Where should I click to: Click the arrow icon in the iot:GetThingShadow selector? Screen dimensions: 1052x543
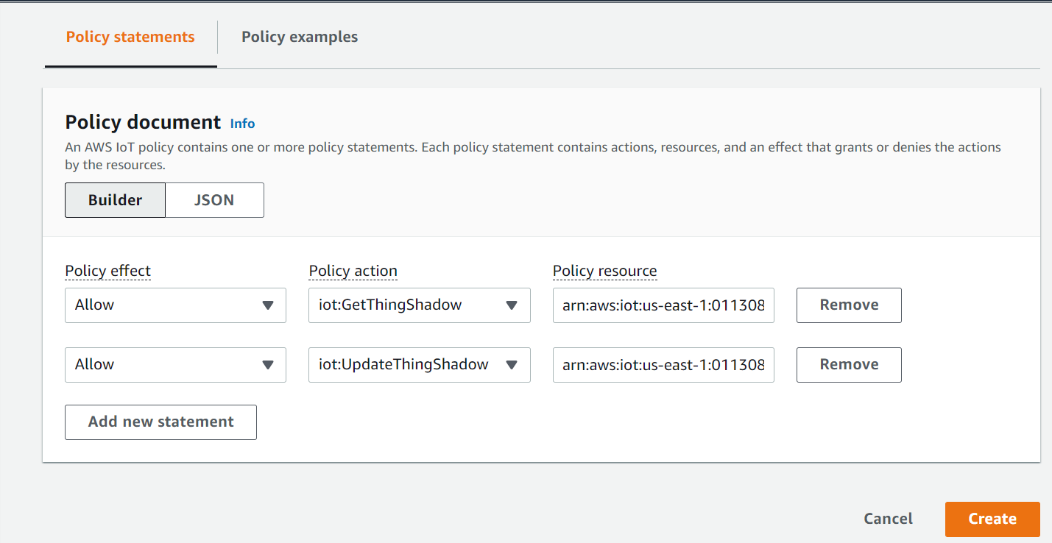[x=512, y=305]
